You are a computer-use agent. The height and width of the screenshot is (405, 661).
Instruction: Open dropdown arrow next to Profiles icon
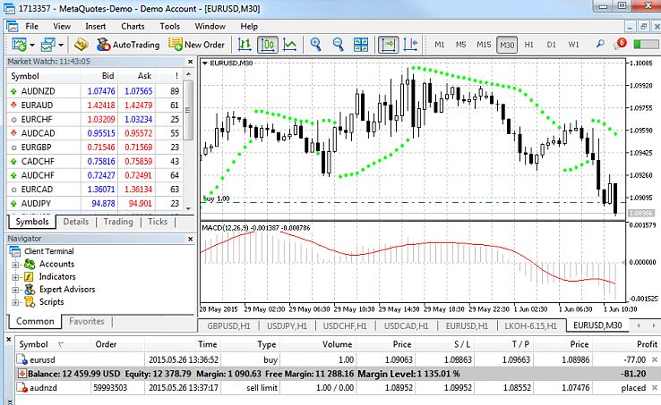point(61,45)
